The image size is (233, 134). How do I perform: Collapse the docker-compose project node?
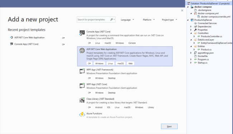(x=188, y=7)
